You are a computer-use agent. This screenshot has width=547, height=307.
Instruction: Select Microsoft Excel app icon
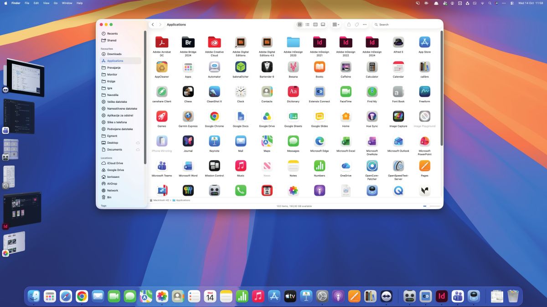click(346, 141)
